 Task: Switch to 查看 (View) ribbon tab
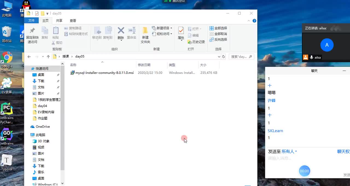(x=73, y=21)
